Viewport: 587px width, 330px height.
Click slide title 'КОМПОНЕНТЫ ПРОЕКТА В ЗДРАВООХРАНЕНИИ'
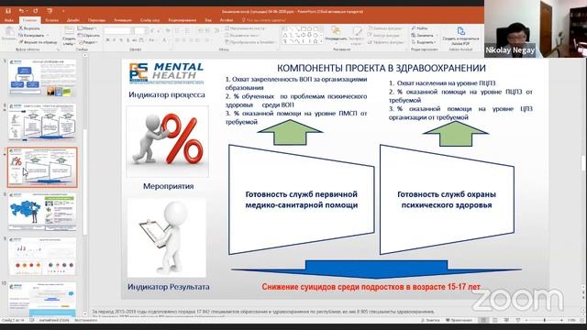click(x=382, y=68)
